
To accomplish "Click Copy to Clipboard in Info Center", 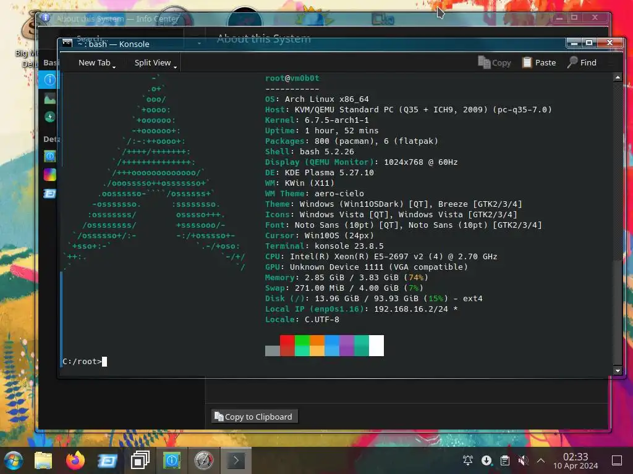I will click(254, 417).
